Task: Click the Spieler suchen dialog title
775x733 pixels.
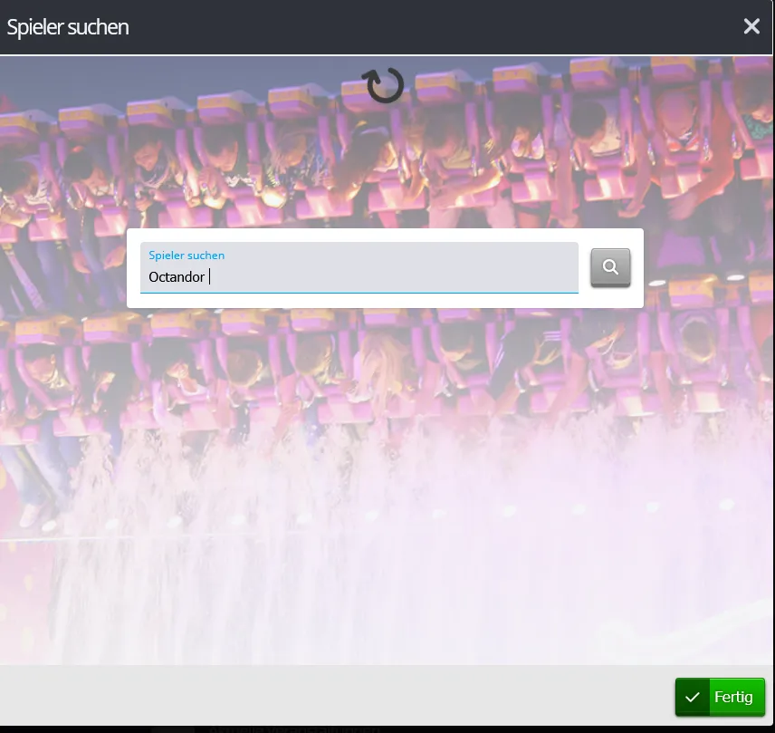Action: pyautogui.click(x=68, y=27)
